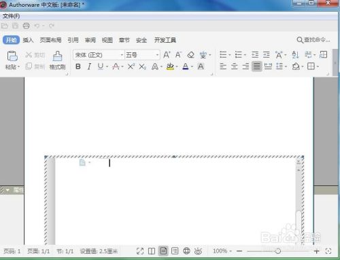The image size is (340, 260).
Task: Switch to the 插入 tab
Action: 28,40
